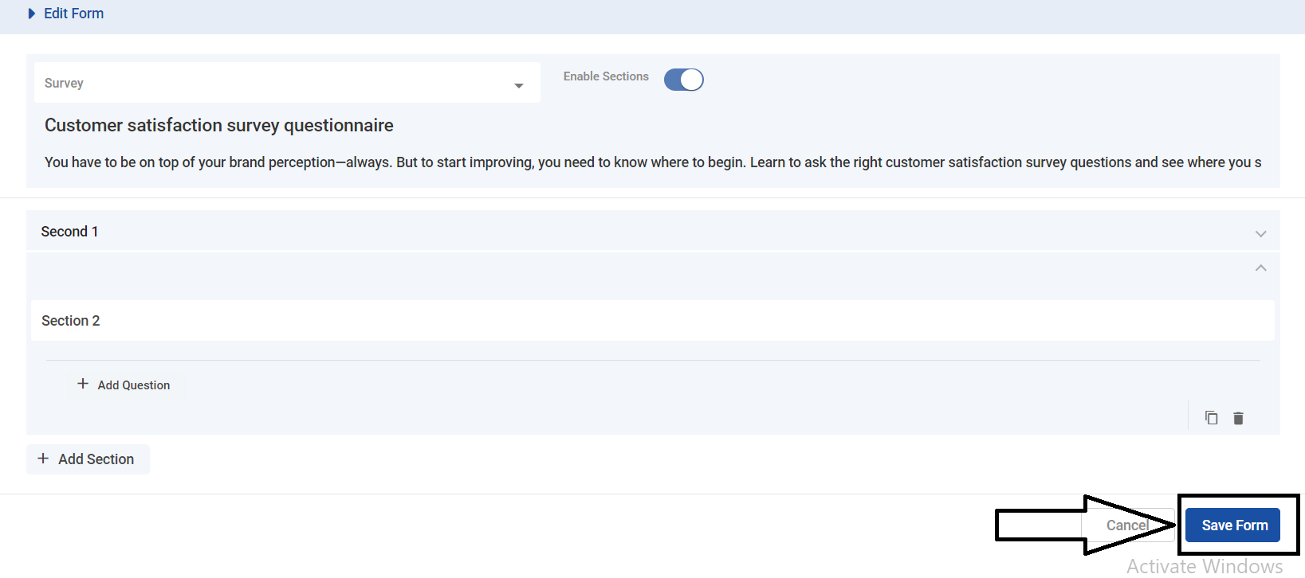This screenshot has height=578, width=1305.
Task: Click the Add Question text label
Action: click(134, 385)
